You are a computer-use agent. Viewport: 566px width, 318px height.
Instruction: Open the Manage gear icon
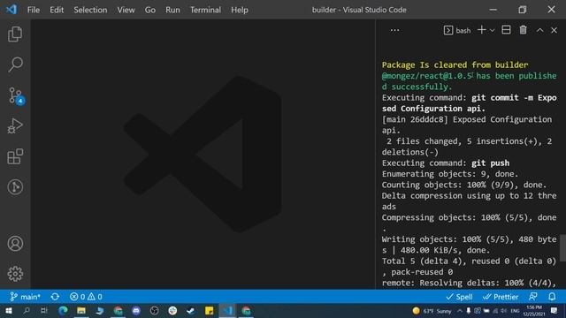click(x=15, y=274)
